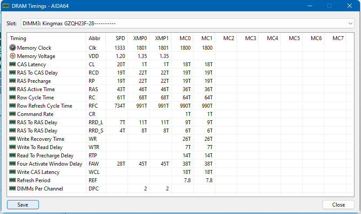Click the RRD_S abbreviation cell
This screenshot has width=361, height=214.
(96, 131)
